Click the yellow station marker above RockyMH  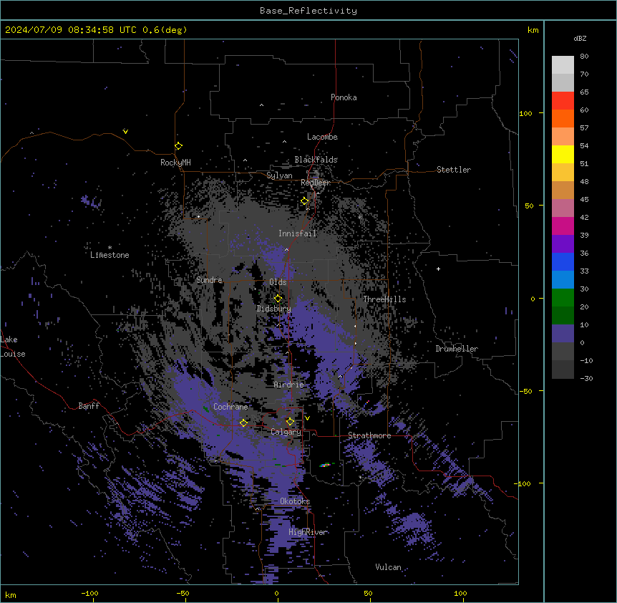click(x=178, y=146)
